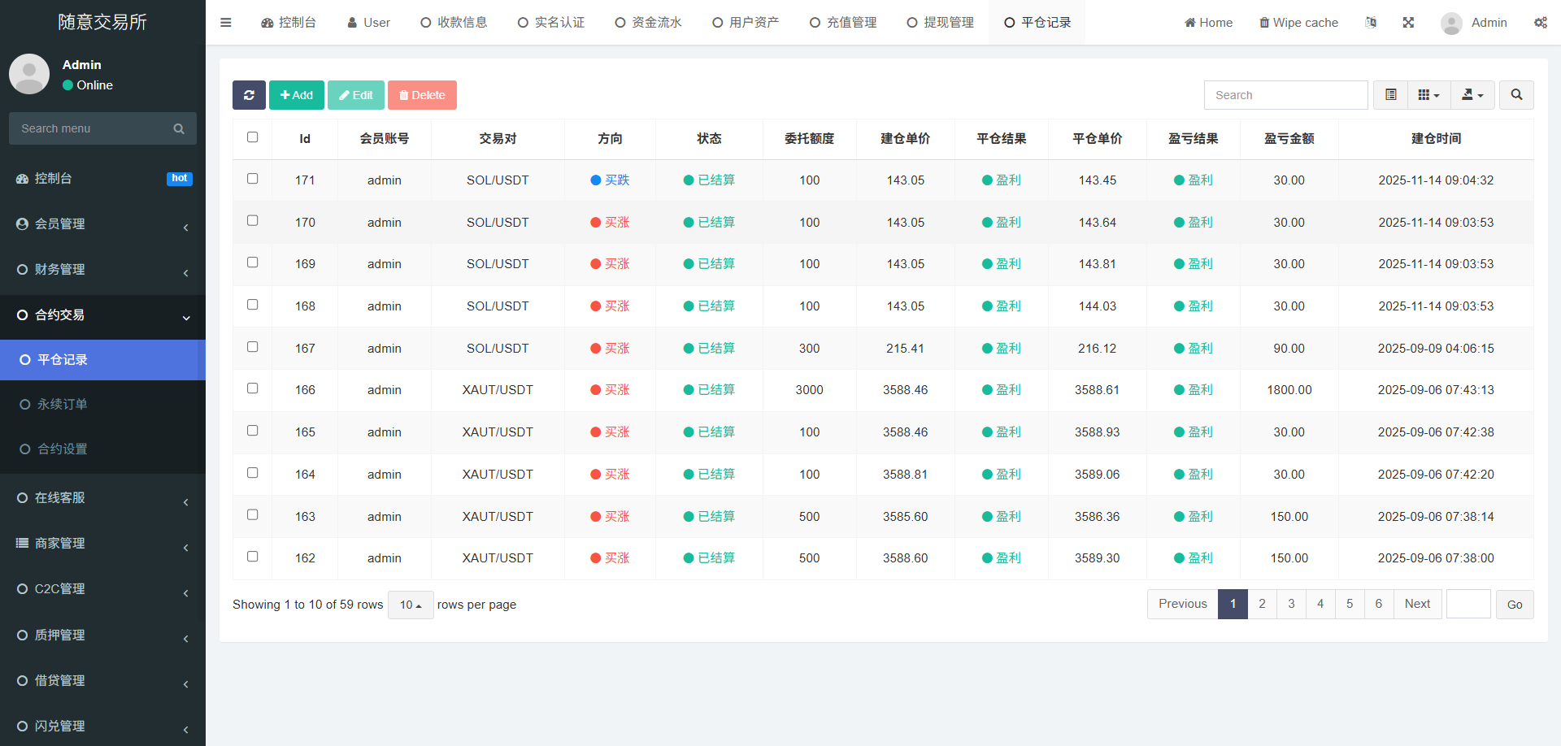
Task: Open settings gears icon in top right
Action: (x=1540, y=23)
